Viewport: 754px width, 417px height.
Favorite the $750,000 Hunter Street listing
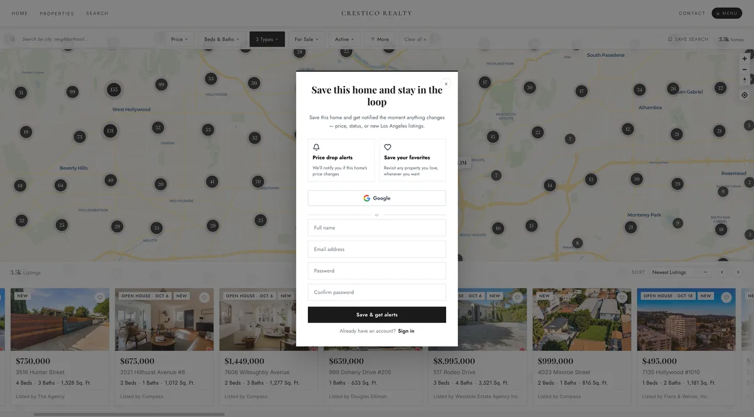(x=99, y=298)
